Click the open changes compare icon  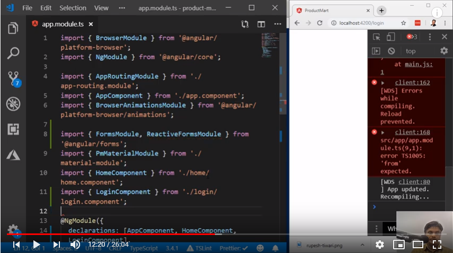click(245, 24)
